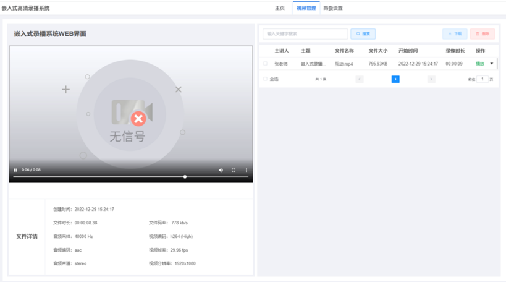The height and width of the screenshot is (282, 506).
Task: Go to previous page arrow
Action: [360, 79]
